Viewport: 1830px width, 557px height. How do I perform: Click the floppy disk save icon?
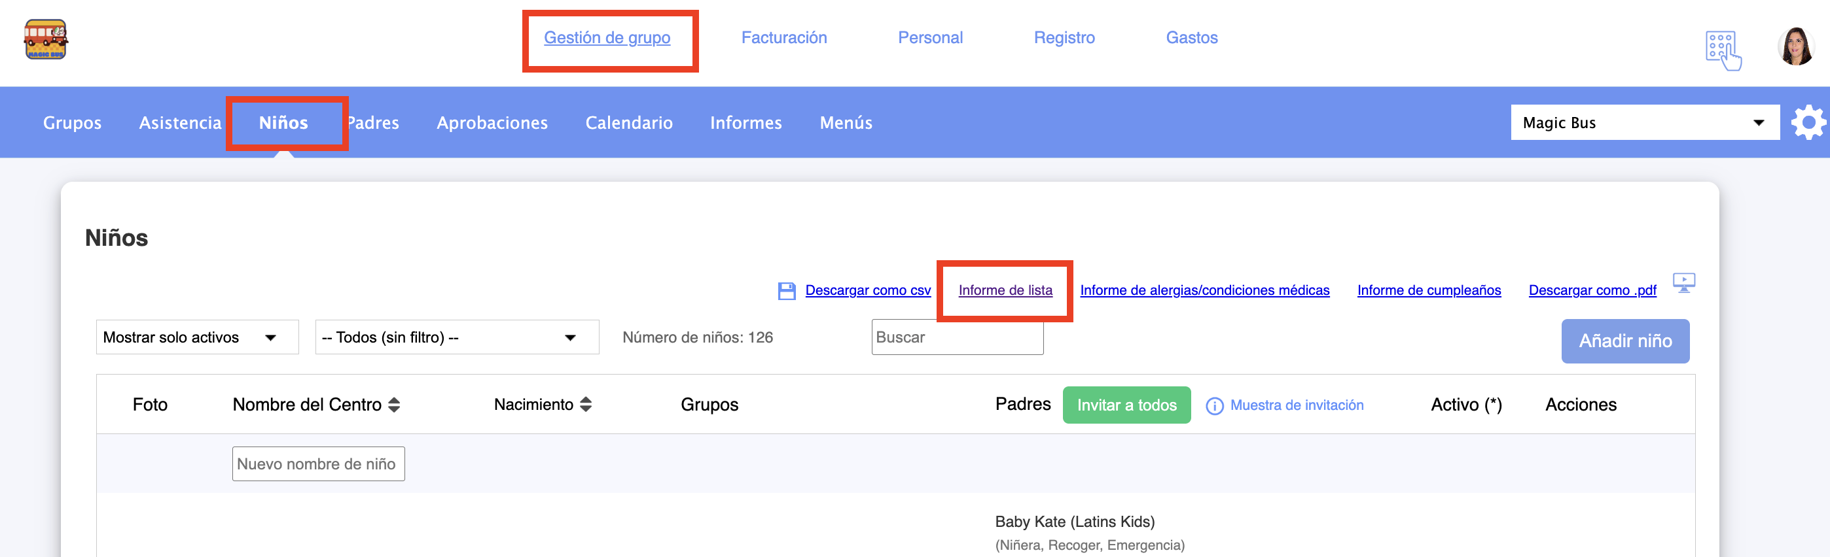pos(787,291)
